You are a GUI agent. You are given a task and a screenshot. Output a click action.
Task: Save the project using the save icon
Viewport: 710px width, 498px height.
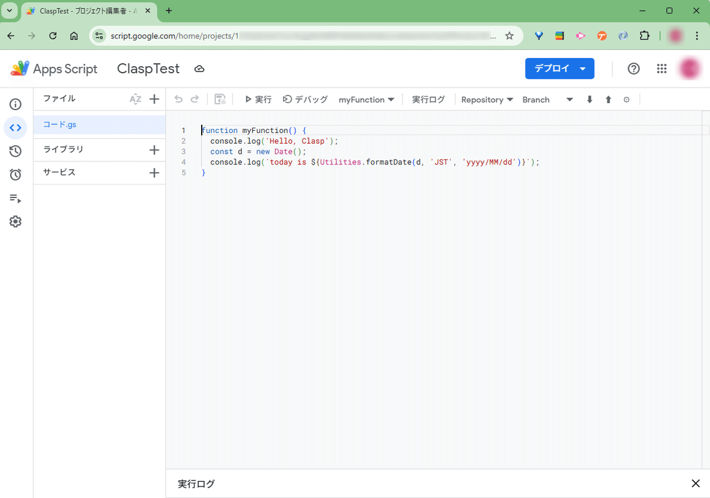pyautogui.click(x=220, y=99)
